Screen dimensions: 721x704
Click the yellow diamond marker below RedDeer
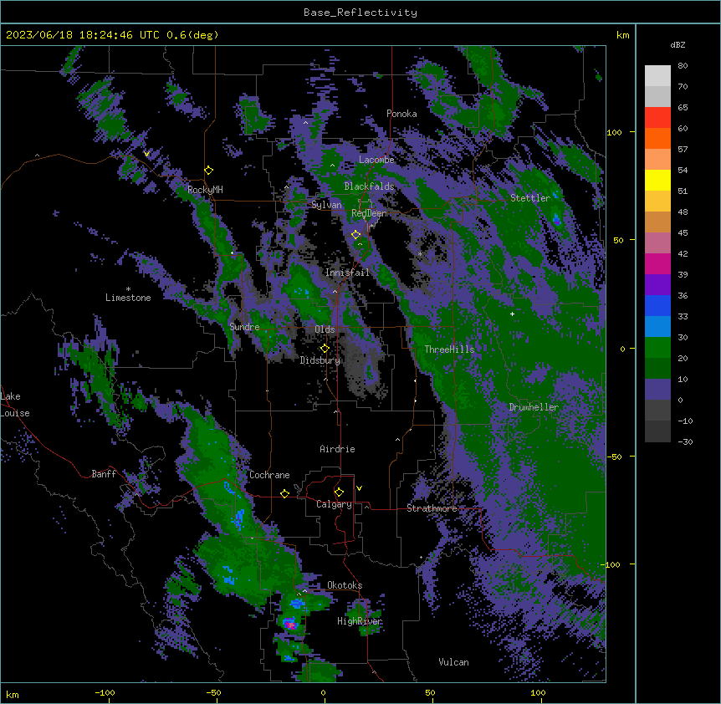pos(356,235)
